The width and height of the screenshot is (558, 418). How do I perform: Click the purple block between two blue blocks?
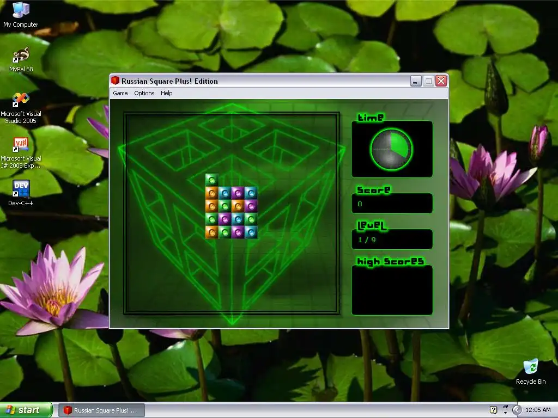tap(238, 193)
